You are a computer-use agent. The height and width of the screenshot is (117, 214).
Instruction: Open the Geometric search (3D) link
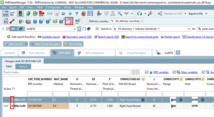[79, 37]
